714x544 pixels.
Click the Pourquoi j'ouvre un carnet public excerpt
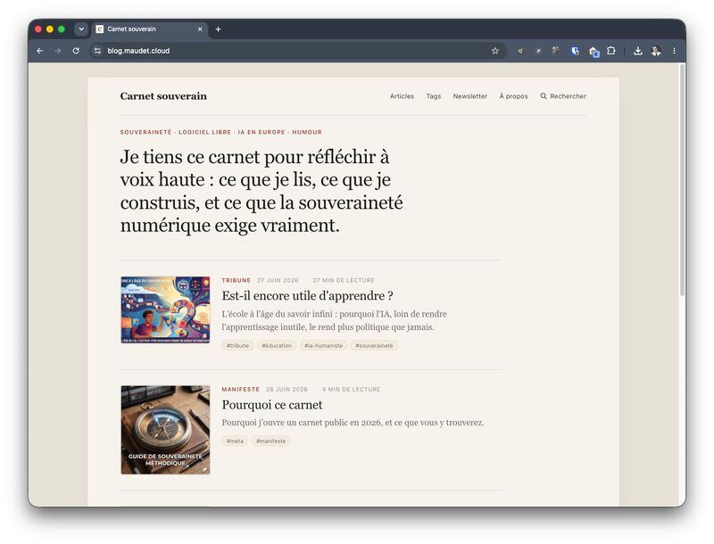point(353,423)
